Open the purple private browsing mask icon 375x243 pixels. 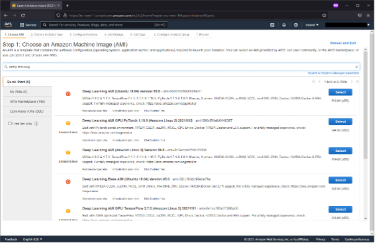coord(336,5)
